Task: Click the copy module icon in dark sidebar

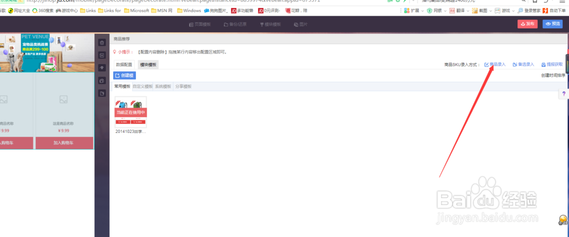Action: pos(102,81)
